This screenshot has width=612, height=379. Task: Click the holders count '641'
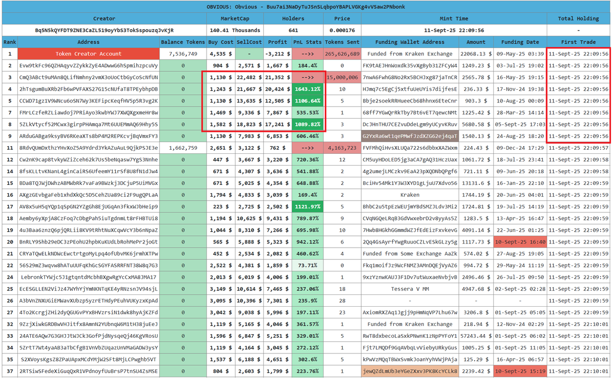pos(293,30)
